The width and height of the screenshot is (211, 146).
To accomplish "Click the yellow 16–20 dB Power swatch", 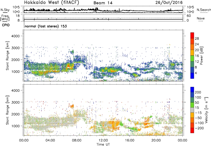I will point(192,52).
